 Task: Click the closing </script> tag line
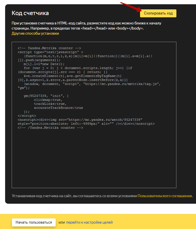[x=27, y=116]
